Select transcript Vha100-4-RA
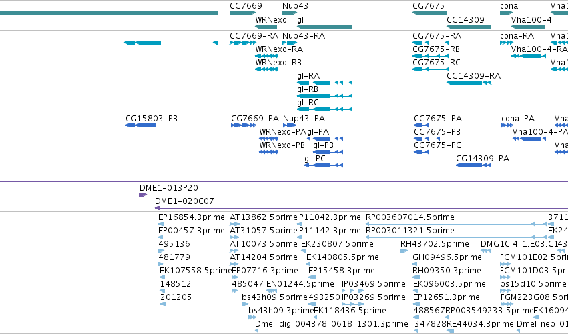Image resolution: width=568 pixels, height=334 pixels. pyautogui.click(x=528, y=56)
